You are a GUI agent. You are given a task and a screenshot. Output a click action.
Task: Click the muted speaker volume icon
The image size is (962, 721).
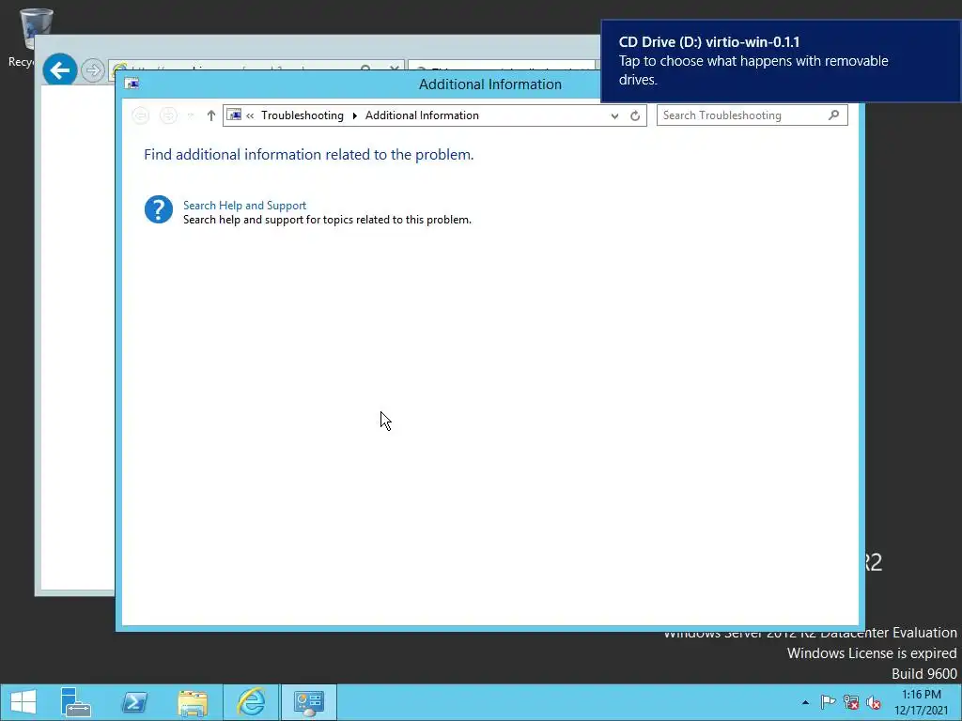coord(874,702)
